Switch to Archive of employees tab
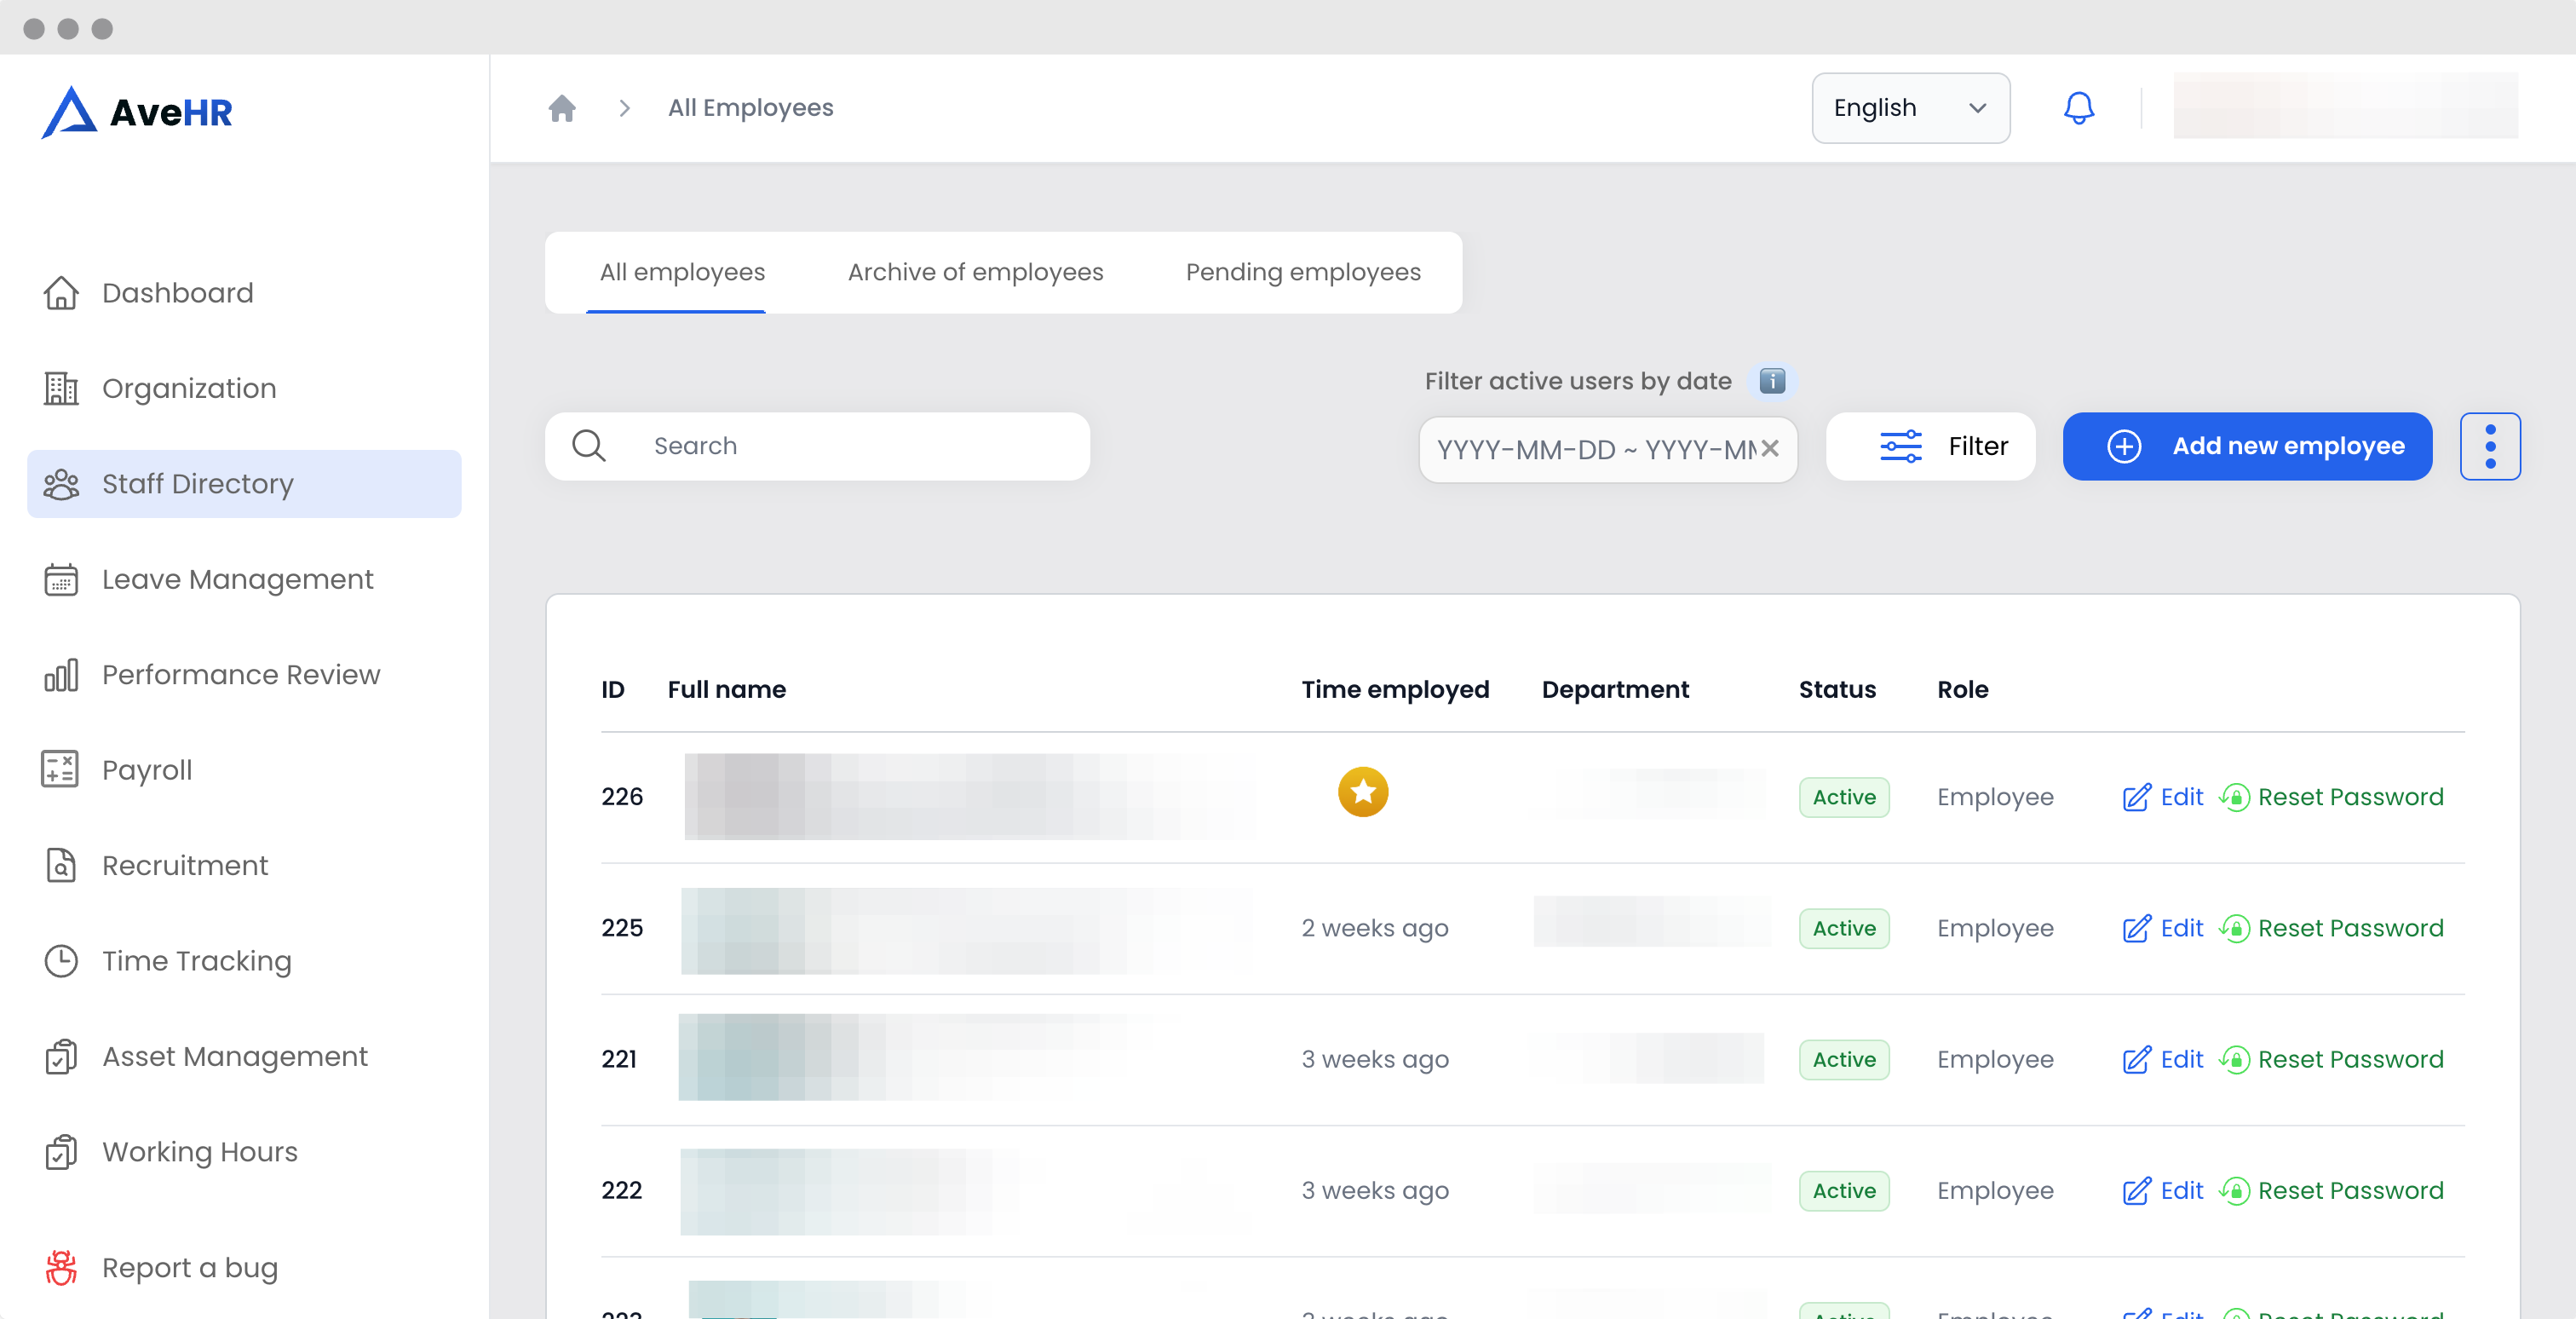Viewport: 2576px width, 1319px height. point(975,272)
